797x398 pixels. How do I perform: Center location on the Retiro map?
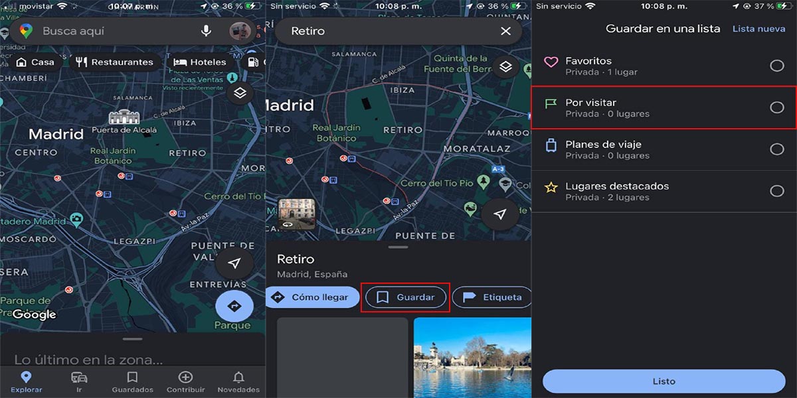pyautogui.click(x=501, y=214)
